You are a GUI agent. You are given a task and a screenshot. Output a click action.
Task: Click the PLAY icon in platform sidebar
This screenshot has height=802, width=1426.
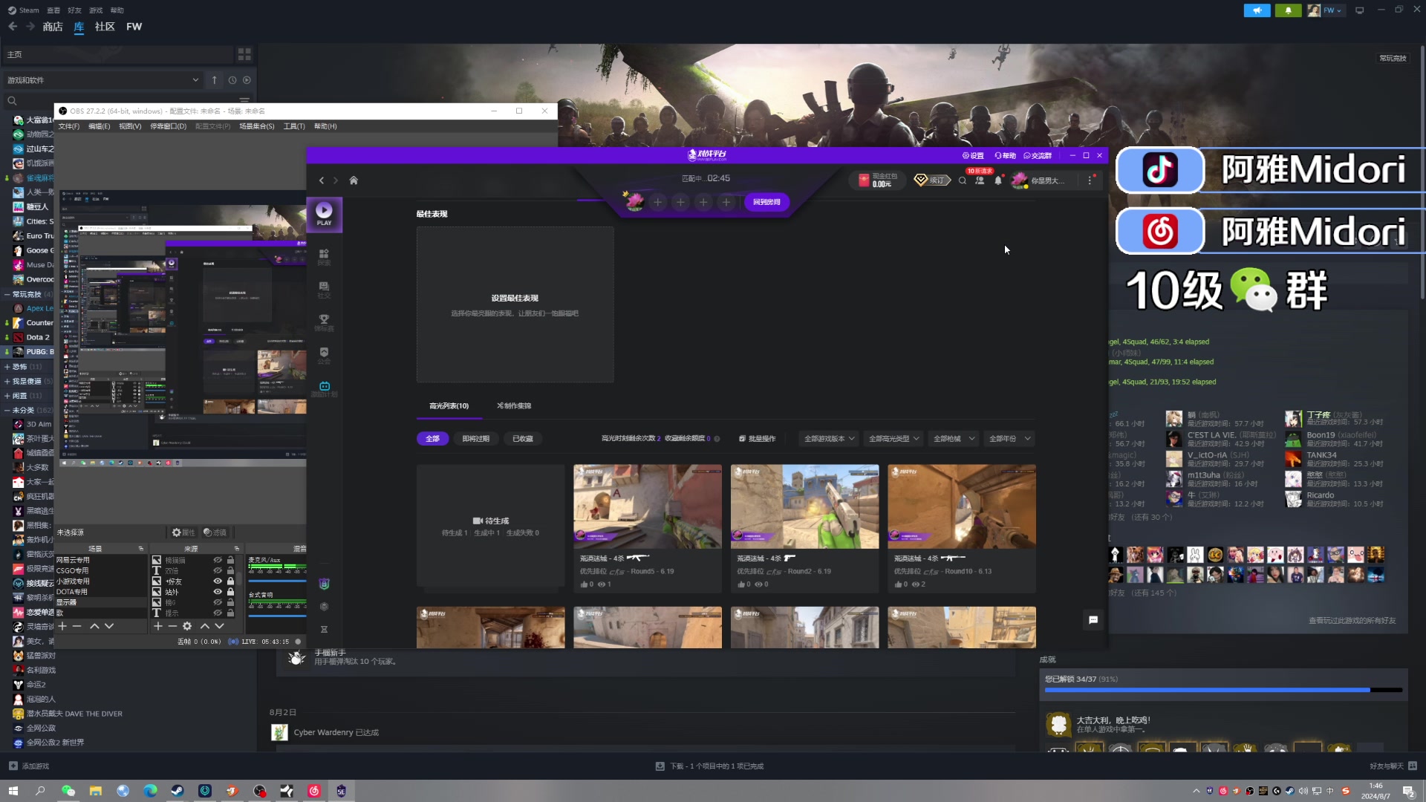[x=324, y=214]
